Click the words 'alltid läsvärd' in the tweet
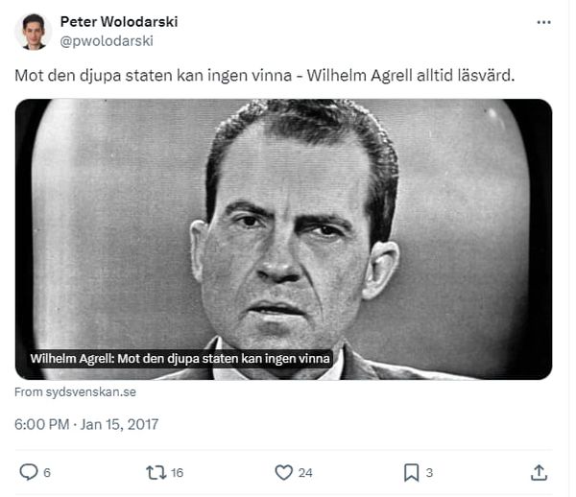 point(468,75)
